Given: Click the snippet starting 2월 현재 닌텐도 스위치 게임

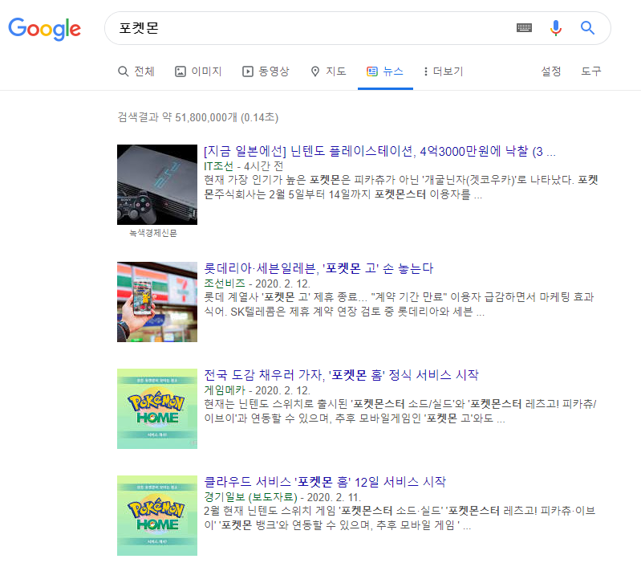Looking at the screenshot, I should [x=400, y=518].
